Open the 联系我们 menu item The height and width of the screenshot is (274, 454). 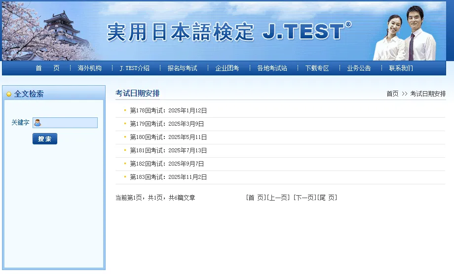401,68
